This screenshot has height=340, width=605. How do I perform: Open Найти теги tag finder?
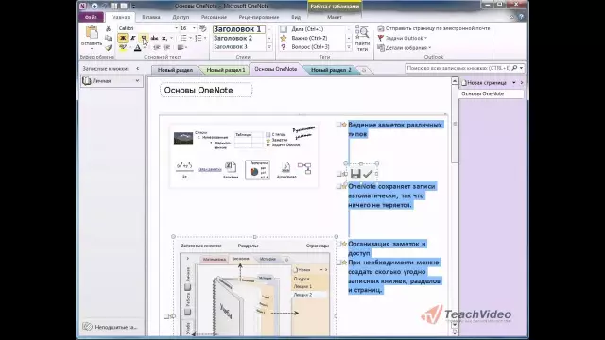pos(362,38)
